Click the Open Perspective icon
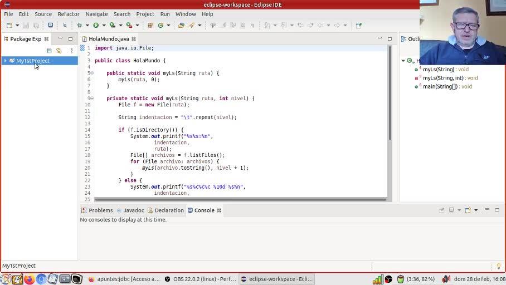Viewport: 506px width, 285px height. (x=358, y=25)
